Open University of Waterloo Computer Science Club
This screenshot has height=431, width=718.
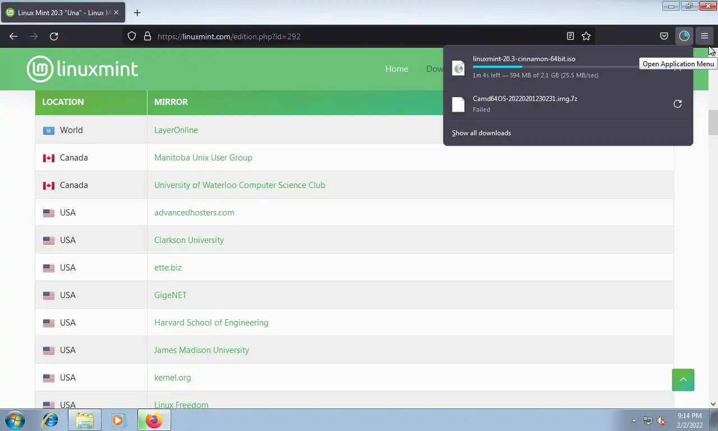(240, 185)
